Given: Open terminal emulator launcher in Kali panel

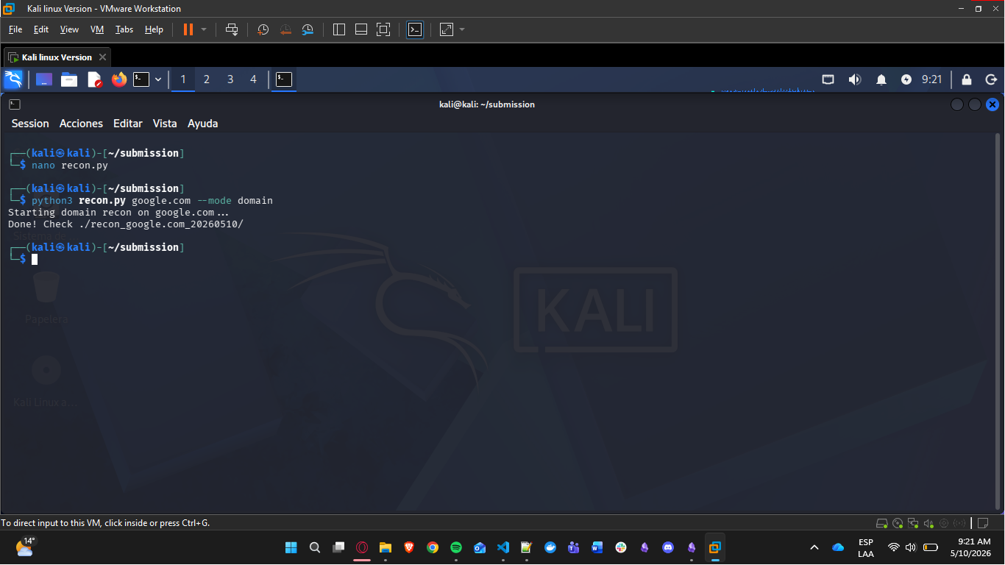Looking at the screenshot, I should (141, 79).
